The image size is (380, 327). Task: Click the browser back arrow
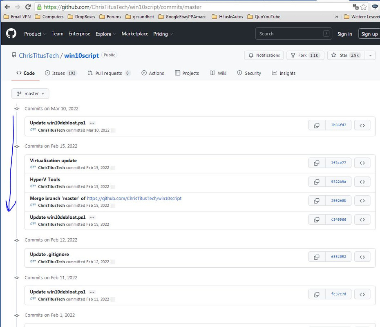[7, 7]
